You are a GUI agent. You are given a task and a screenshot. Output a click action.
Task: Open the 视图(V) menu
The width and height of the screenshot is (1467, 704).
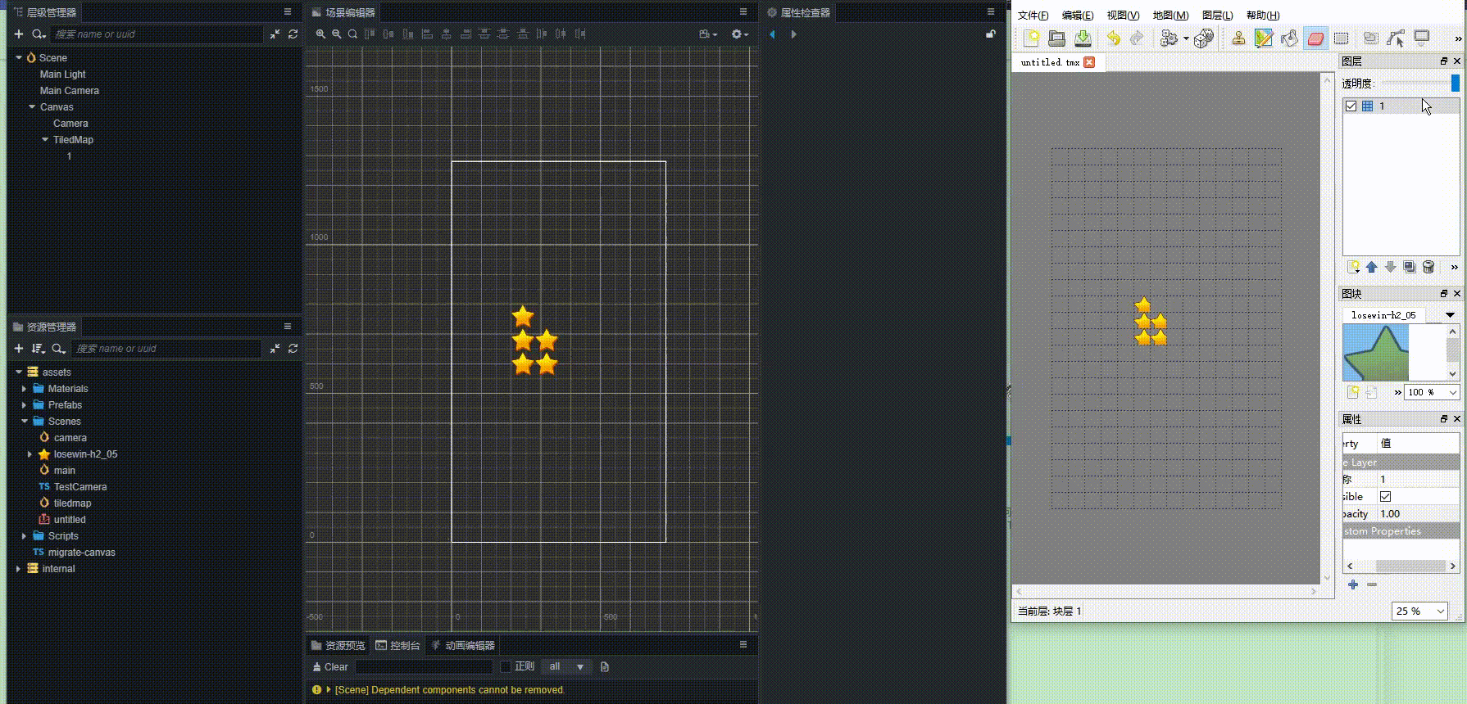(x=1123, y=15)
